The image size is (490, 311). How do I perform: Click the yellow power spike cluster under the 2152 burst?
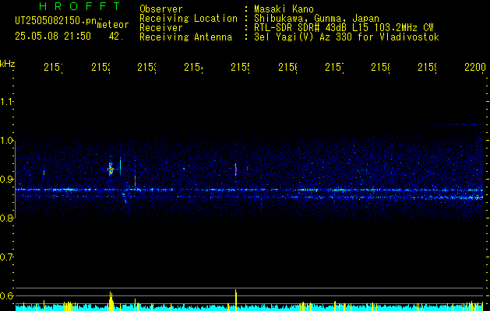point(111,301)
